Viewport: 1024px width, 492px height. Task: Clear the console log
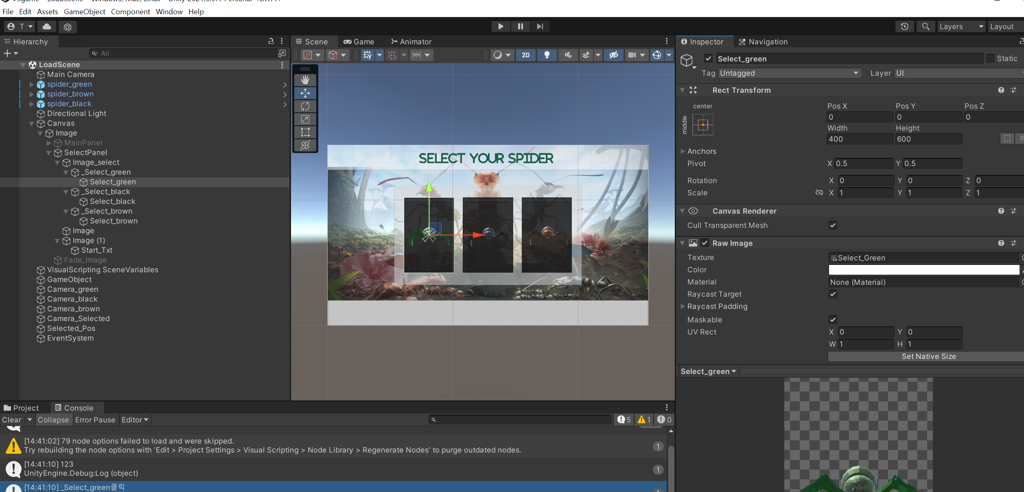click(11, 420)
